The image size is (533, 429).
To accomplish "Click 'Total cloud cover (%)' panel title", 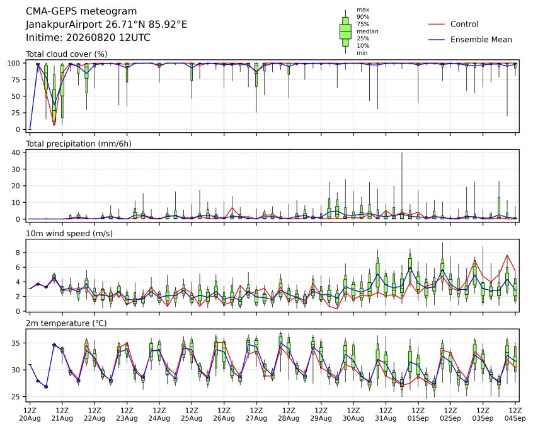I will coord(67,54).
